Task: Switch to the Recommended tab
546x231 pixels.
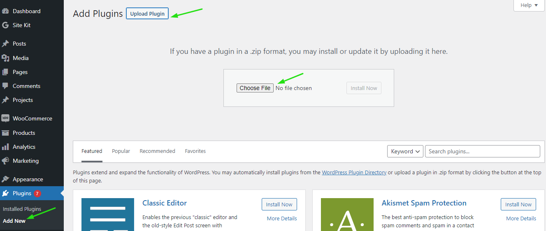Action: [x=158, y=151]
